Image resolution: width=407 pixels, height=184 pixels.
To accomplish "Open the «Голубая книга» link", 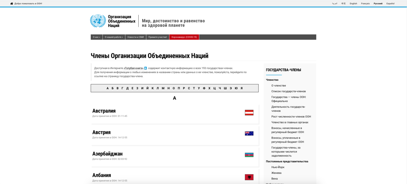I will tap(134, 68).
